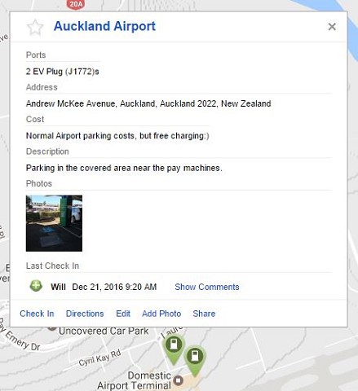
Task: Get Directions to this charging station
Action: (85, 314)
